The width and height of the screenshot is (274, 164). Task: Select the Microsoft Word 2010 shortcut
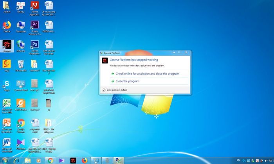(7, 145)
